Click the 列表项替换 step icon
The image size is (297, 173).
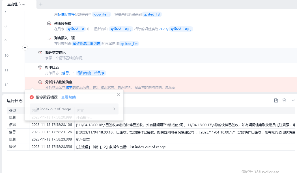pos(49,23)
